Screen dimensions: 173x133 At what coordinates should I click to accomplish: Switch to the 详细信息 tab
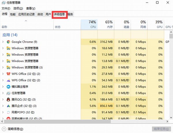pyautogui.click(x=59, y=14)
